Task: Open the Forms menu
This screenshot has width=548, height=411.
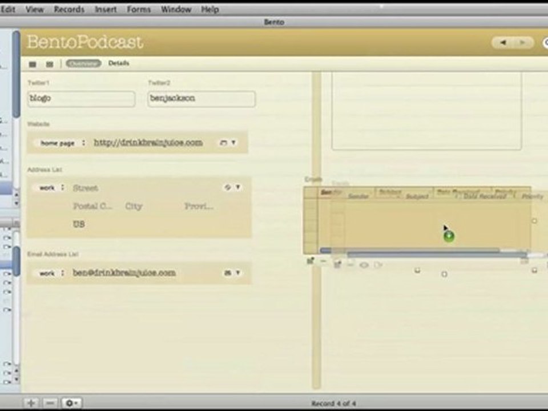Action: [x=138, y=10]
